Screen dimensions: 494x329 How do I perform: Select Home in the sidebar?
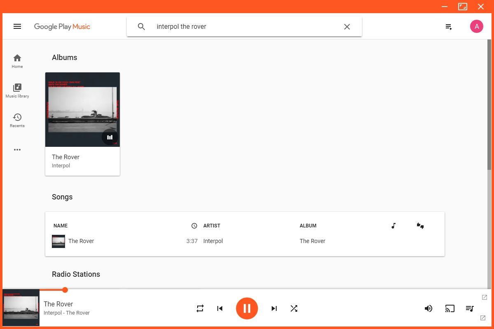17,60
